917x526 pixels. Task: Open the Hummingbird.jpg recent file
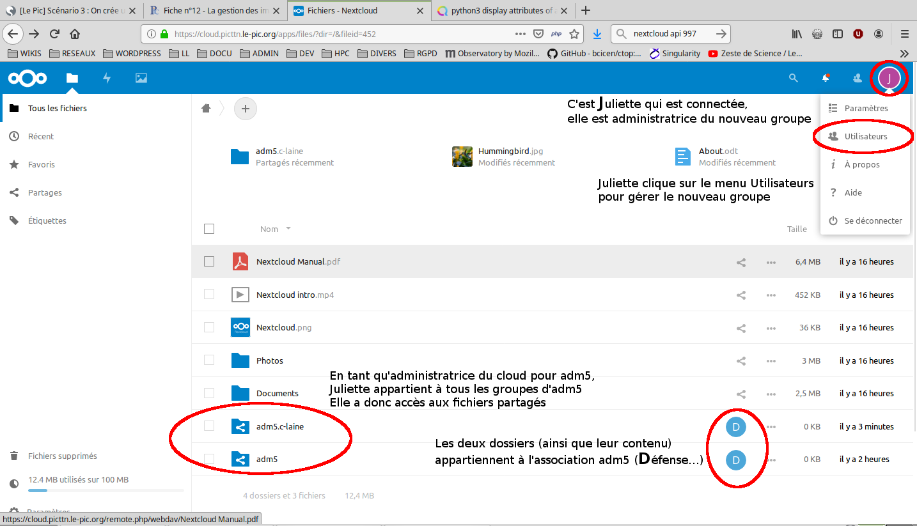pyautogui.click(x=503, y=157)
